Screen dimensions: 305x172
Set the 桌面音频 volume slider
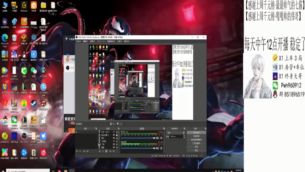point(138,148)
